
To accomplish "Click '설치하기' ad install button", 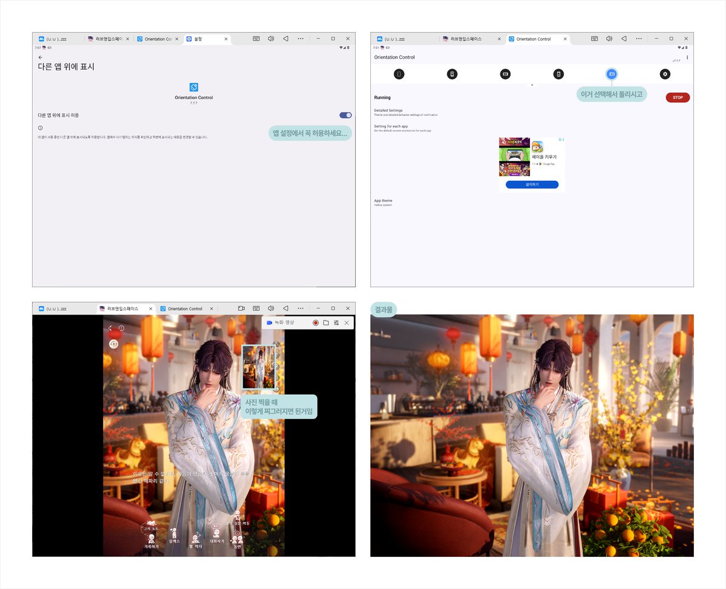I will pos(532,184).
